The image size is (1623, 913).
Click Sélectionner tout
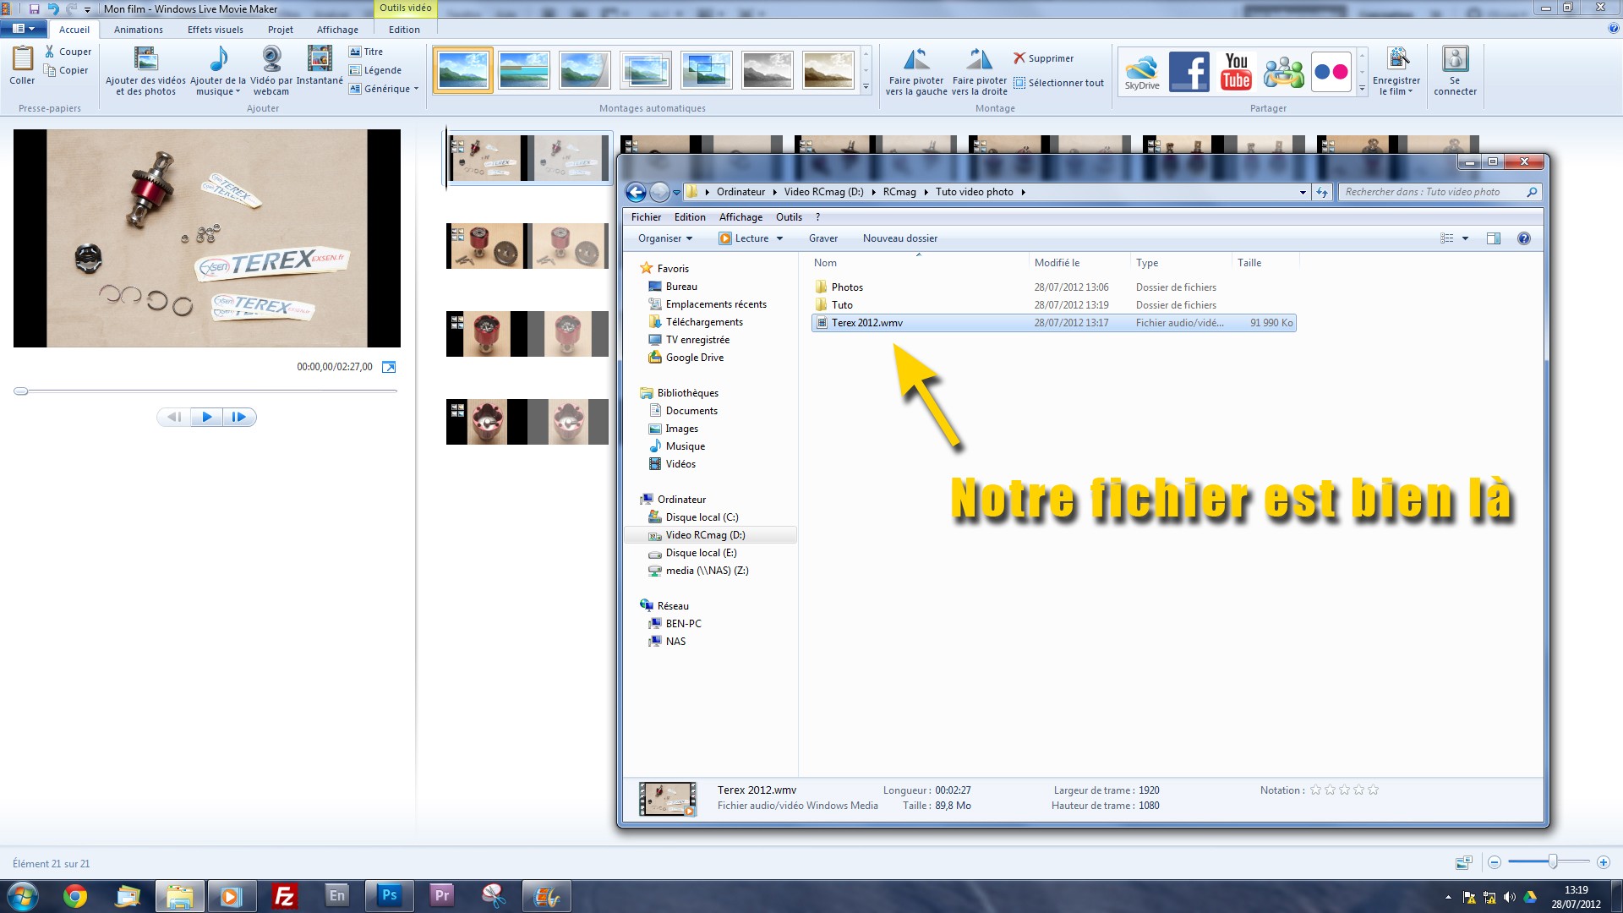[1059, 83]
